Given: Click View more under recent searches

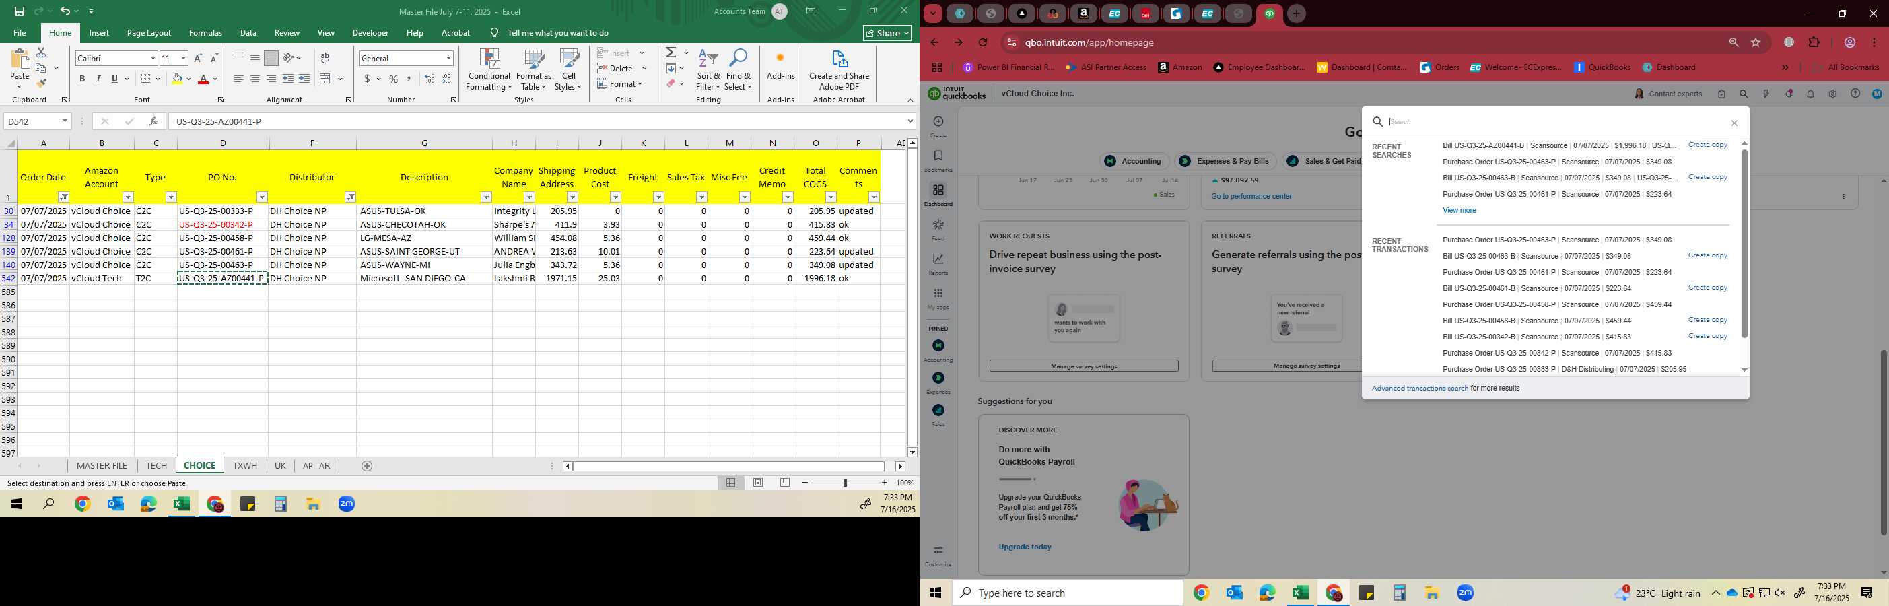Looking at the screenshot, I should point(1459,211).
